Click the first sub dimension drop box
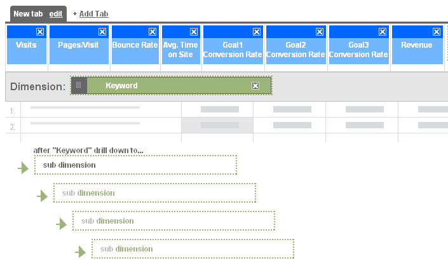 tap(135, 165)
